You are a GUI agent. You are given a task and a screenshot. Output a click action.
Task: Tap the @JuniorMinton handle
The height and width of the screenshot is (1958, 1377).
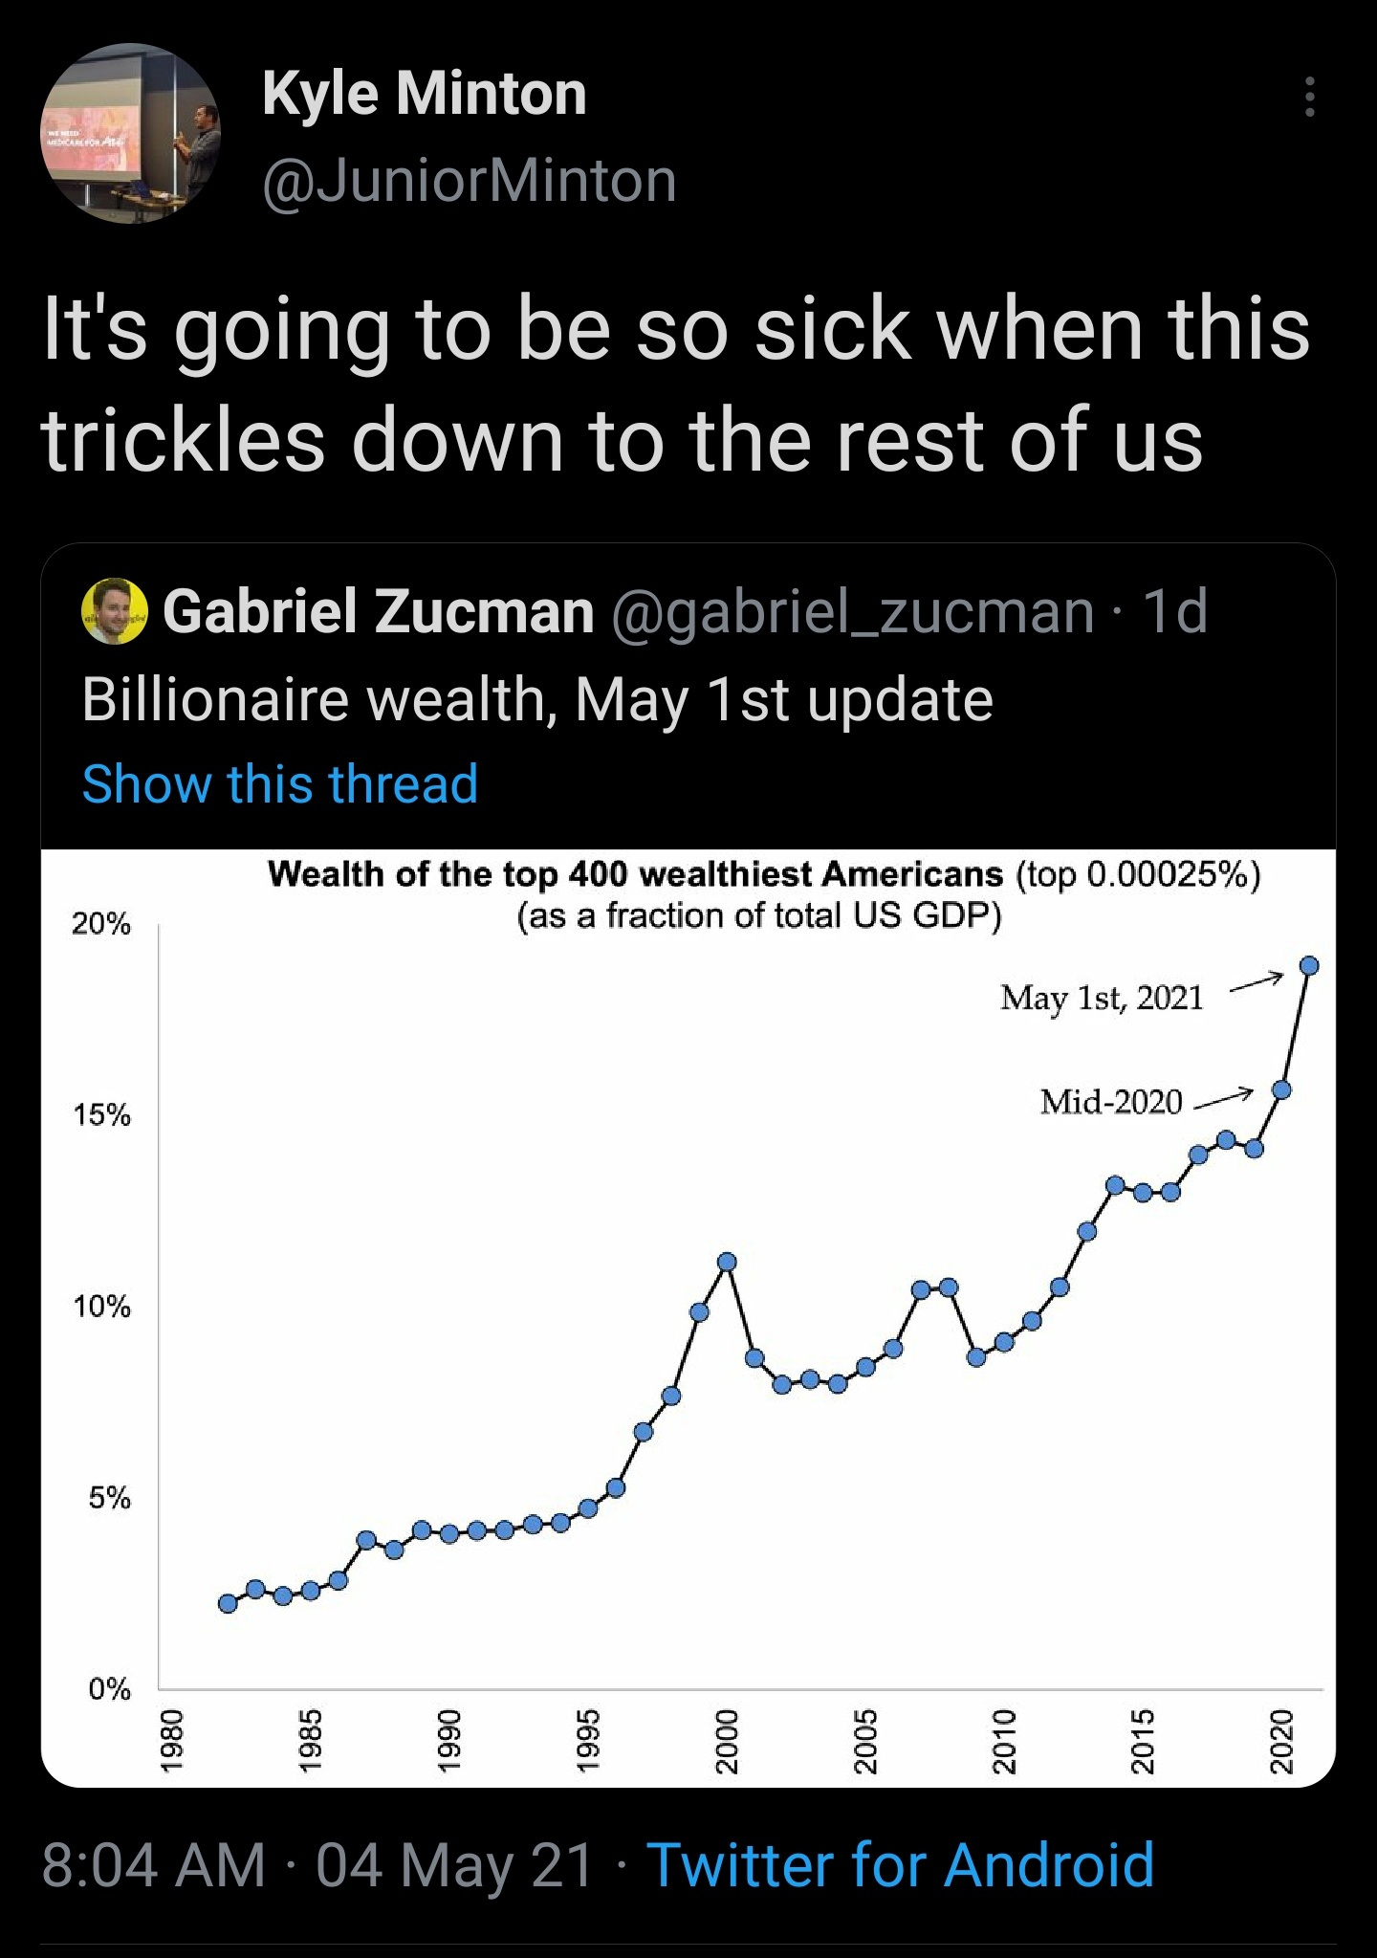click(469, 181)
